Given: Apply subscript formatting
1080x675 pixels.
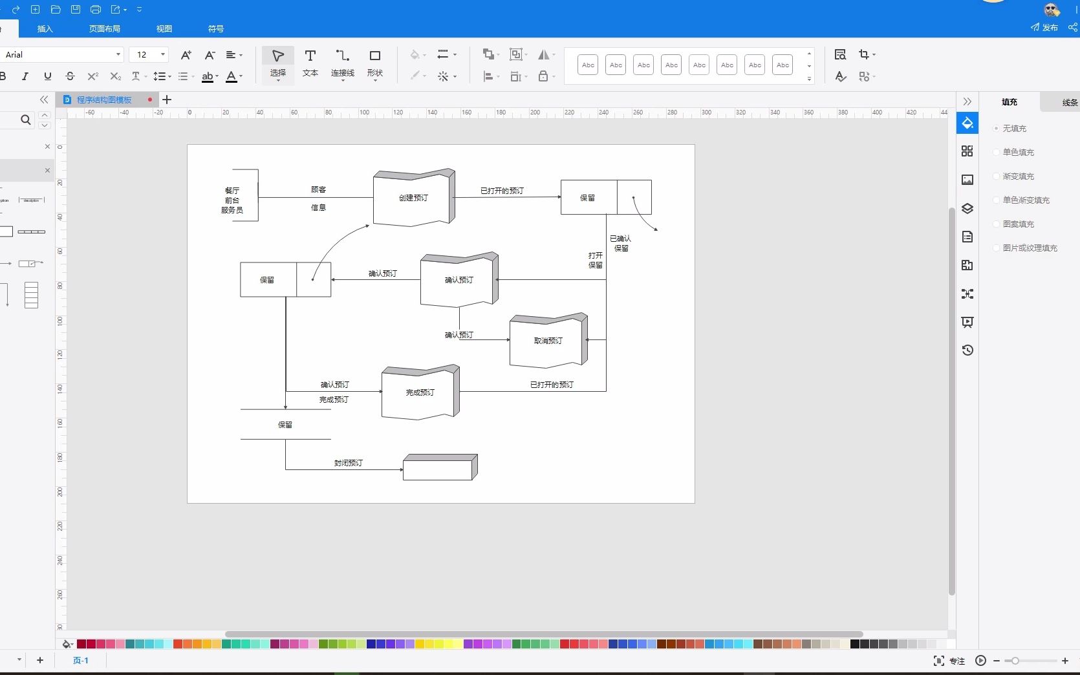Looking at the screenshot, I should (116, 76).
